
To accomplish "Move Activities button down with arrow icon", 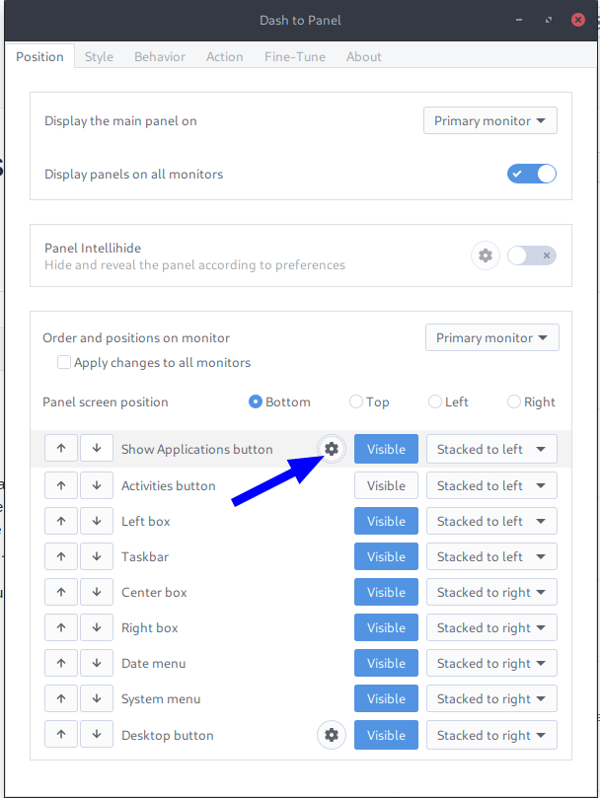I will [x=97, y=485].
